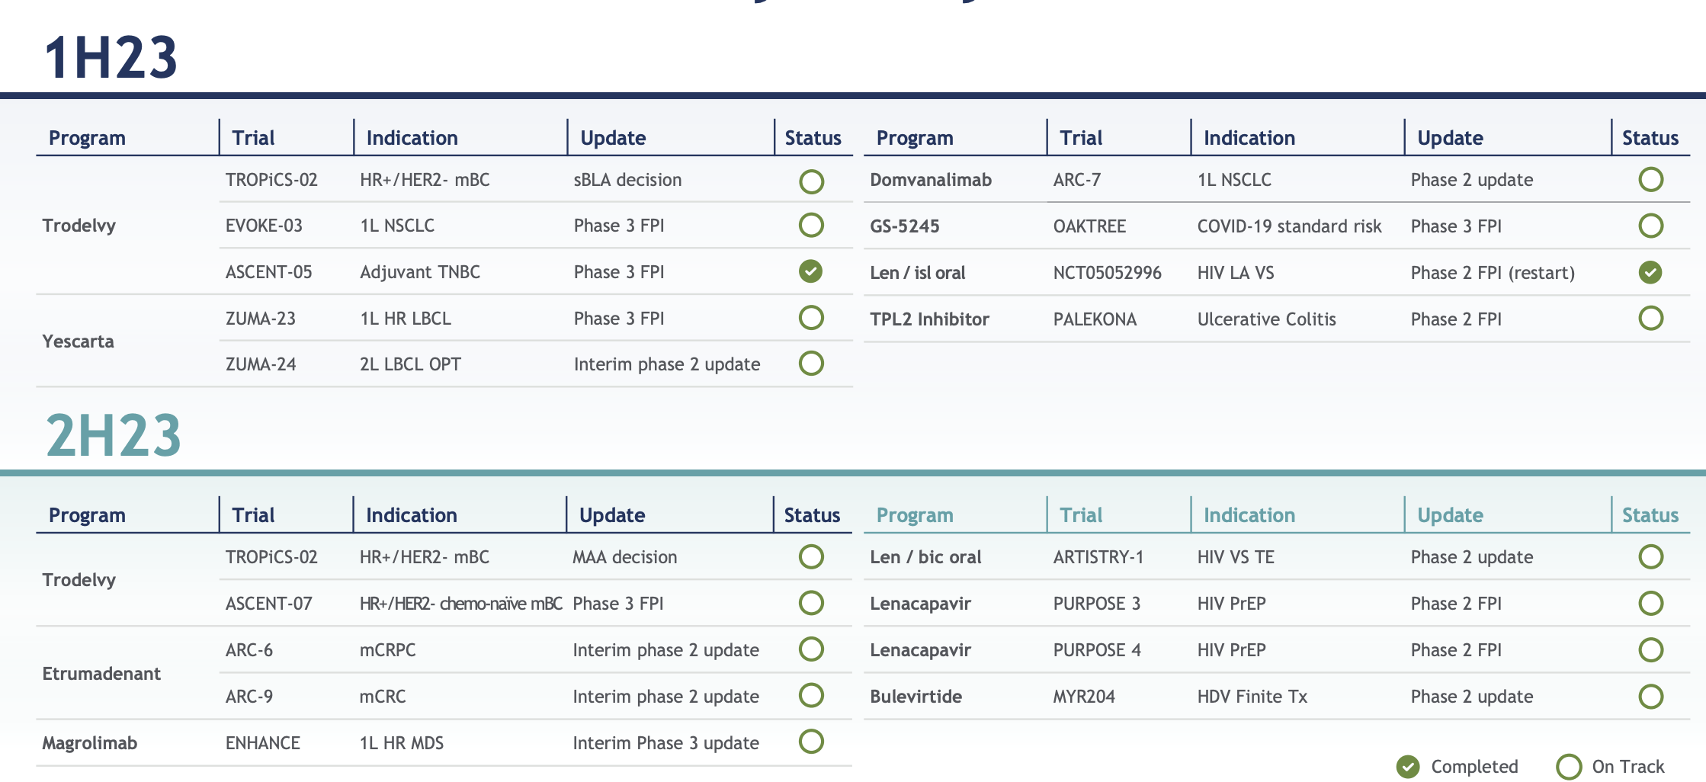Click the Magrolimab program name

[x=89, y=743]
